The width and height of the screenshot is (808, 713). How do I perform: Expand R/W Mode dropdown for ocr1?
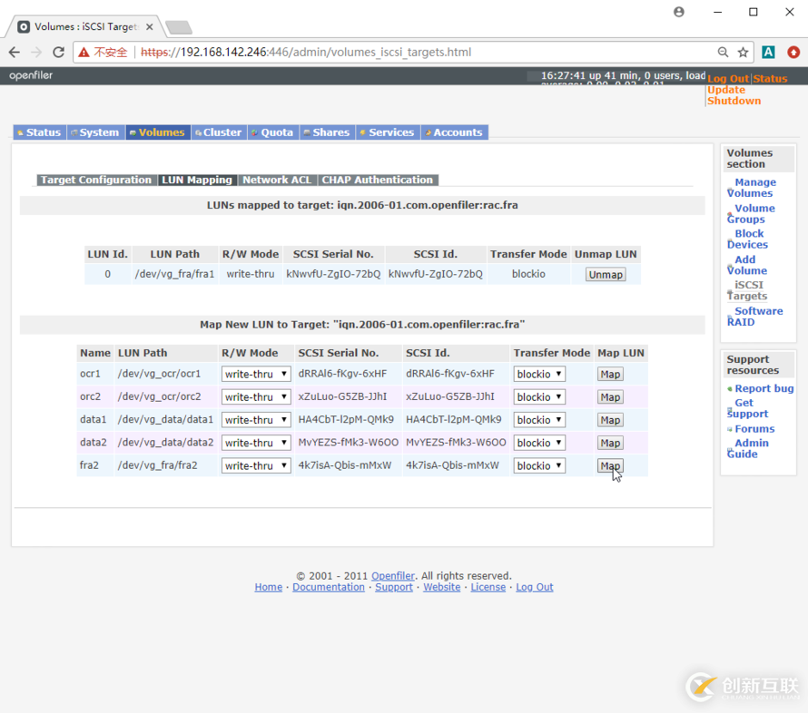point(256,374)
